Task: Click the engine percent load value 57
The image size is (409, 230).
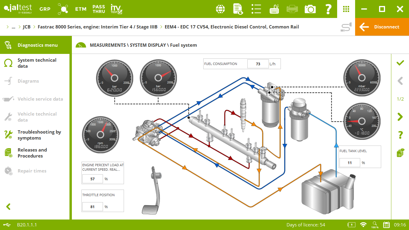Action: [93, 179]
